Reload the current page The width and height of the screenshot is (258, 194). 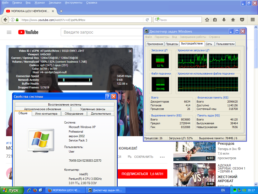click(147, 20)
